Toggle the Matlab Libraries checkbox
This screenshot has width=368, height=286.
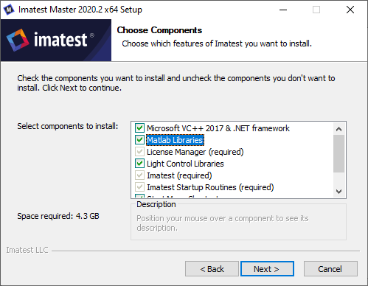tap(139, 140)
